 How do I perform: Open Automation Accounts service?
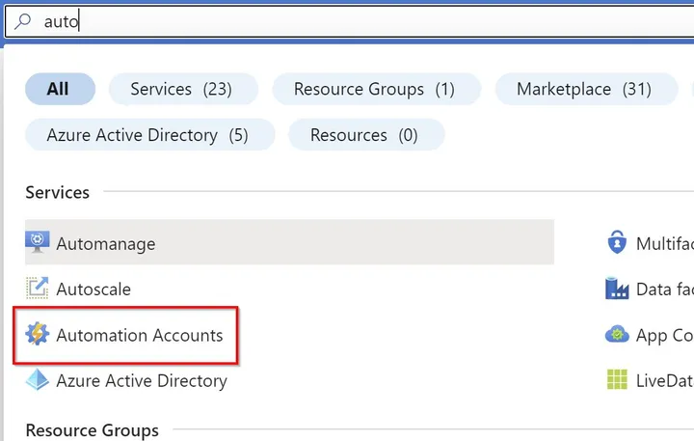pyautogui.click(x=140, y=335)
